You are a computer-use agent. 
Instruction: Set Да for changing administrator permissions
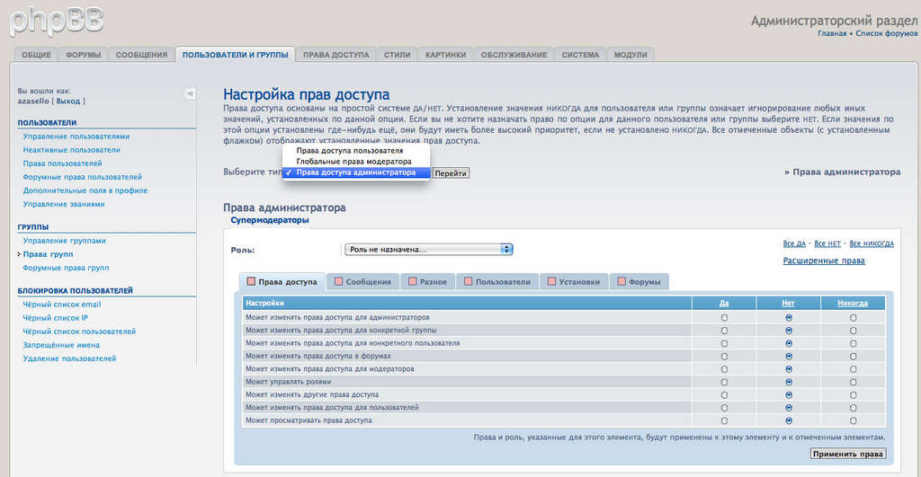[x=724, y=318]
